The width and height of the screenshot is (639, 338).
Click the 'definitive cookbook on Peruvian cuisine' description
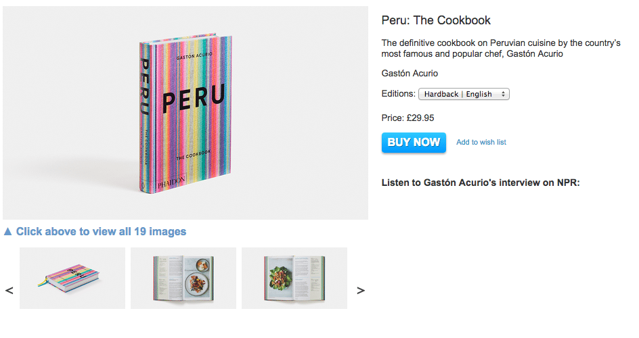pos(501,49)
